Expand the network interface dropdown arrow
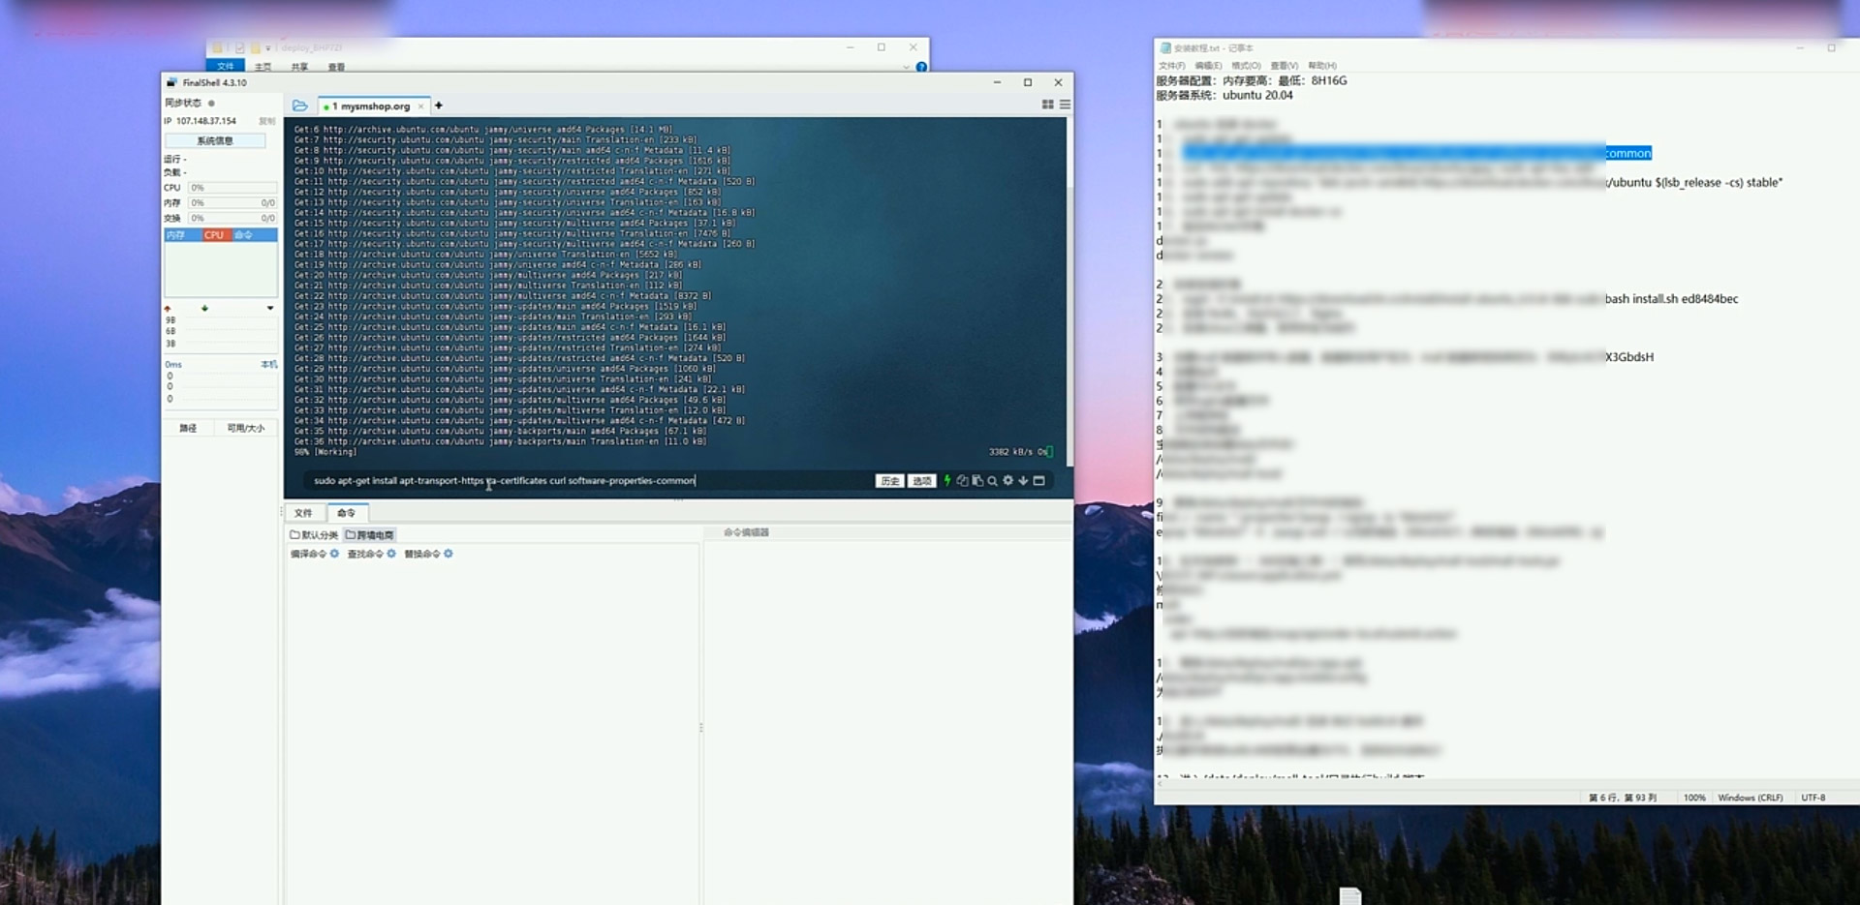The width and height of the screenshot is (1860, 905). click(270, 309)
